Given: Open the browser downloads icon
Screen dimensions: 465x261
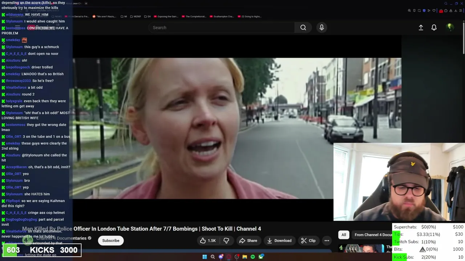Looking at the screenshot, I should coord(456,11).
